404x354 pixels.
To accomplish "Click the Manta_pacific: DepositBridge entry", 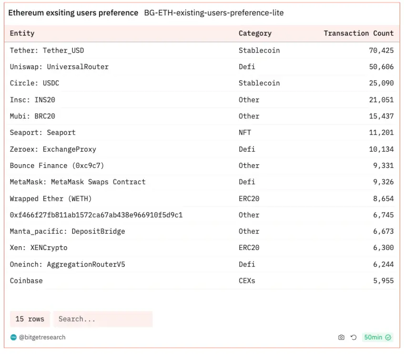I will (67, 231).
